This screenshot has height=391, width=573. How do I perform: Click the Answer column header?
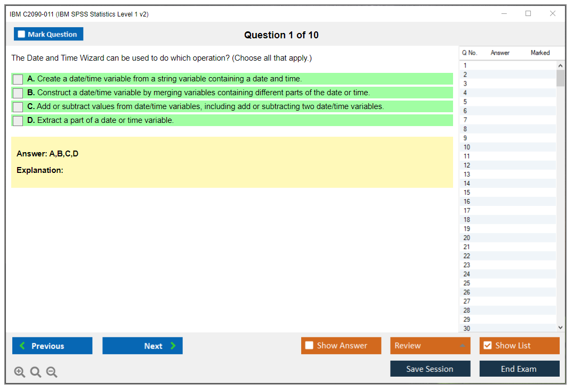(x=500, y=53)
